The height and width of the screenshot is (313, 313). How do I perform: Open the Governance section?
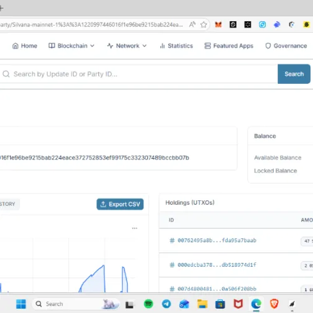coord(286,46)
